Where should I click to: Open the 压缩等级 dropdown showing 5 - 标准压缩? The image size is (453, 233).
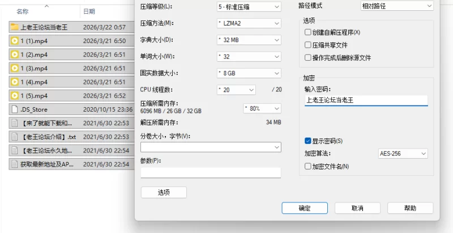[x=249, y=7]
